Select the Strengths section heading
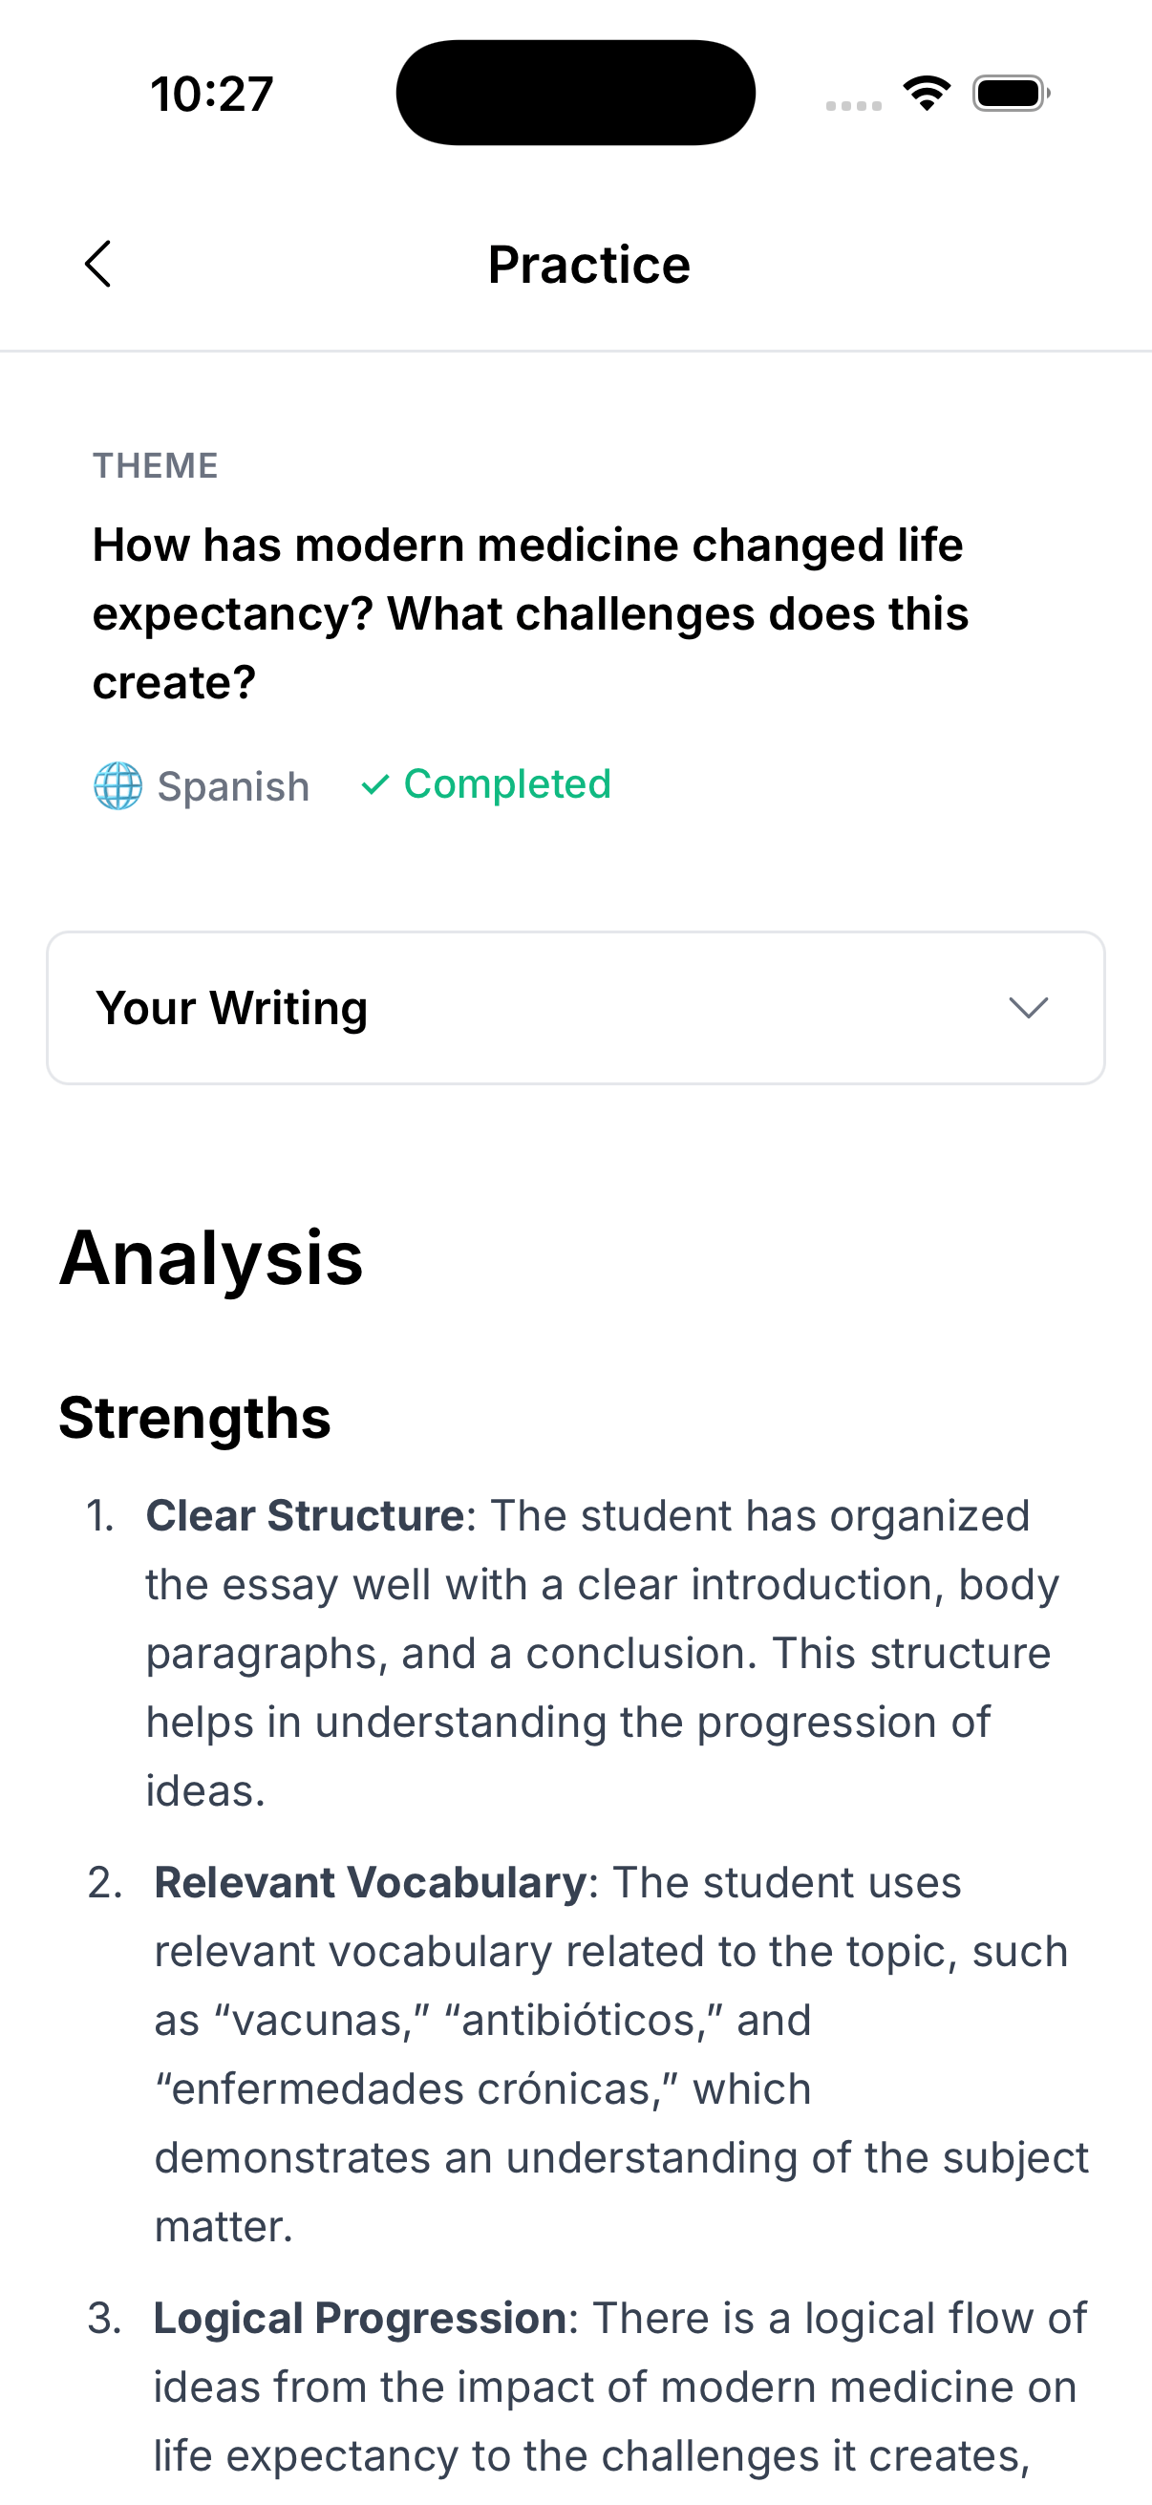 pos(195,1418)
